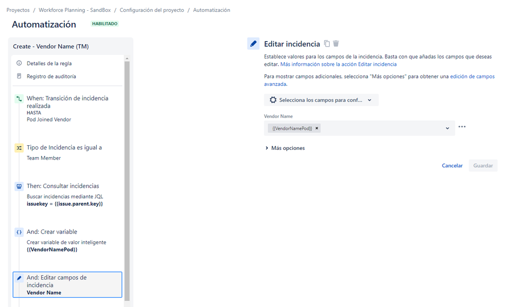Screen dimensions: 514x307
Task: Click the pencil icon of Editar campos de incidencia
Action: pos(19,278)
